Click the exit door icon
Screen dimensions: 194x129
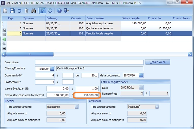click(66, 11)
